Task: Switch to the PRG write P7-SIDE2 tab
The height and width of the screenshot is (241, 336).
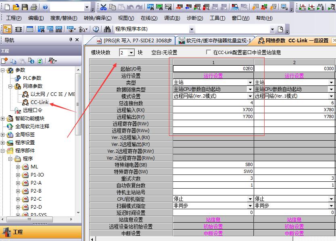Action: [133, 40]
